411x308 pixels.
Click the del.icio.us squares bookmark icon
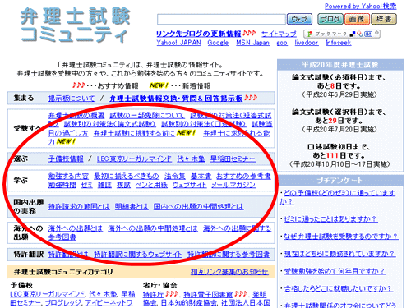coord(353,34)
